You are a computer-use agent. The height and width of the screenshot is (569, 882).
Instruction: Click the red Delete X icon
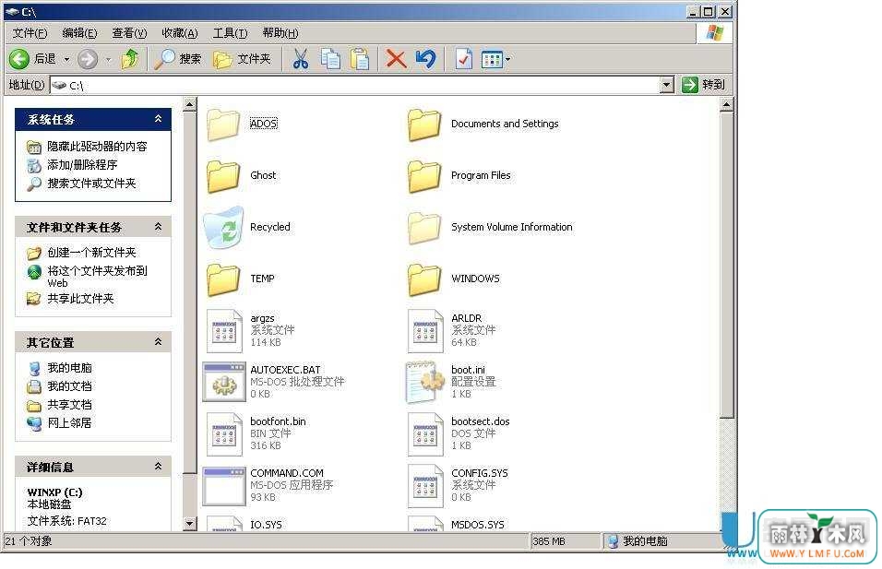(x=397, y=58)
